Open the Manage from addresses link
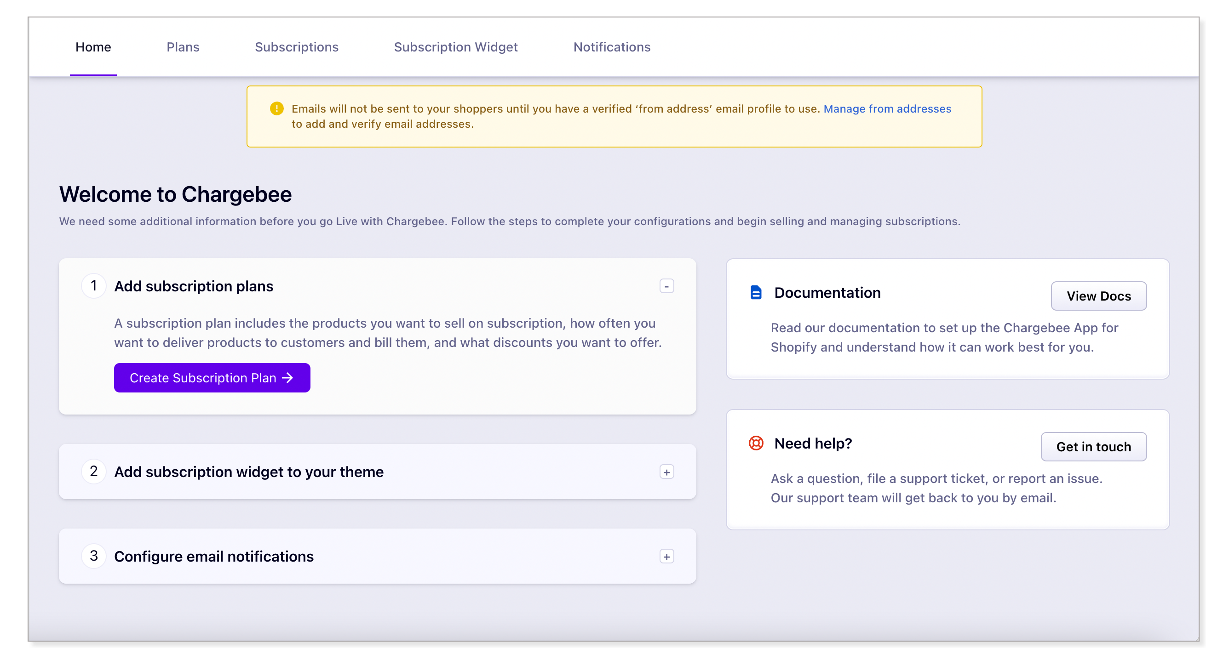This screenshot has height=648, width=1206. point(887,108)
